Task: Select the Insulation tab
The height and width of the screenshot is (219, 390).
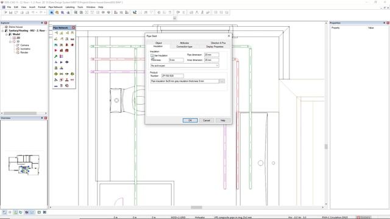Action: point(158,46)
